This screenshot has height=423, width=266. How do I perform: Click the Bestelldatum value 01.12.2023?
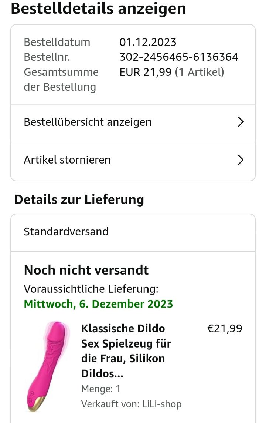pos(148,42)
